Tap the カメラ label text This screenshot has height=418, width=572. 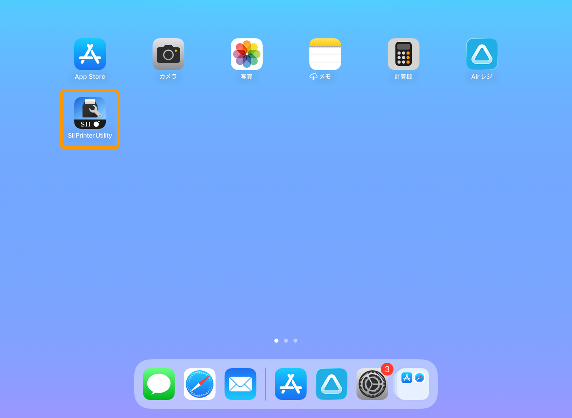168,77
